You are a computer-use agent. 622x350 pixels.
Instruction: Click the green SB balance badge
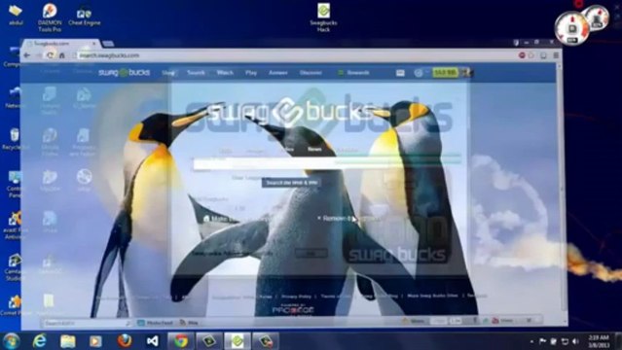coord(445,73)
